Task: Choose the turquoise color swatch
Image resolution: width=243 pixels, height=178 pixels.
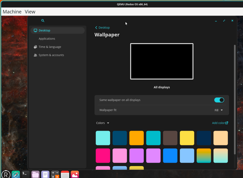Action: (x=153, y=138)
